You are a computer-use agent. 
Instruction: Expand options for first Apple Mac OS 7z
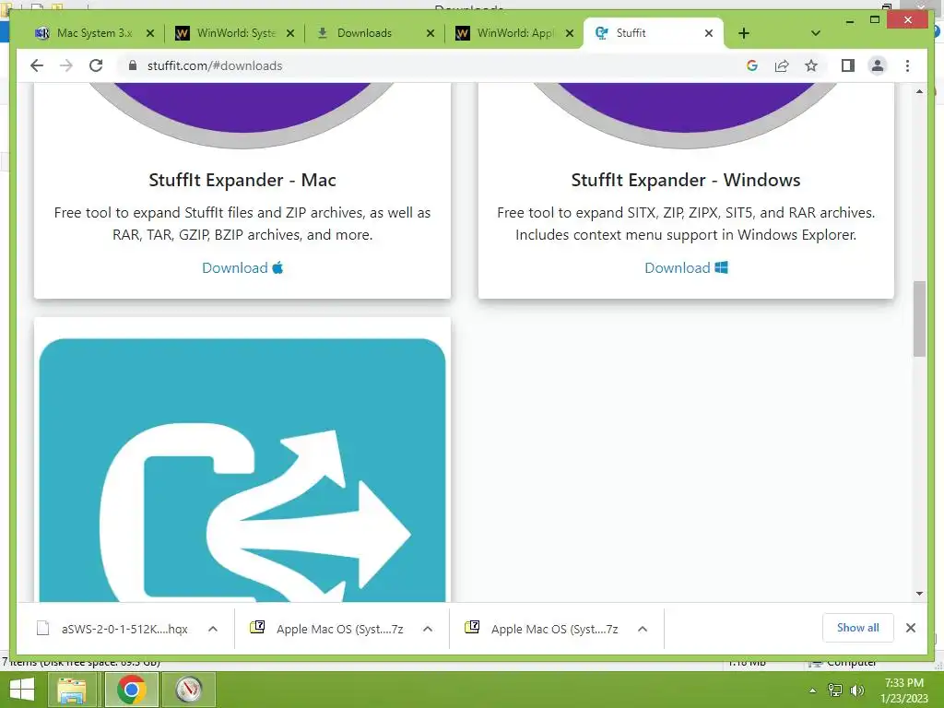pos(428,629)
